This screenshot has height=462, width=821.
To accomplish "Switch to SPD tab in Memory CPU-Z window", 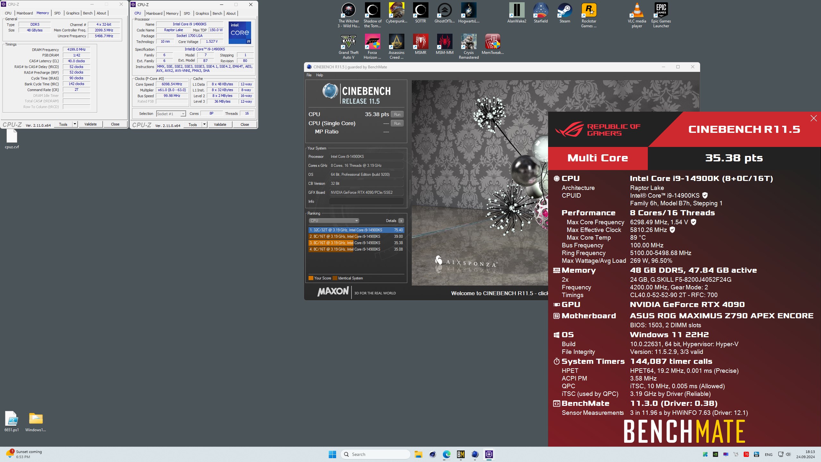I will pyautogui.click(x=57, y=13).
